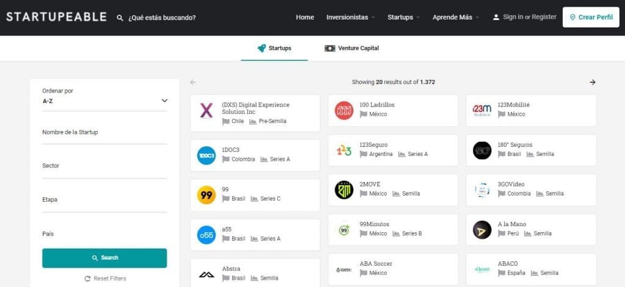This screenshot has width=625, height=287.
Task: Click the Crear Perfil button
Action: pyautogui.click(x=591, y=17)
